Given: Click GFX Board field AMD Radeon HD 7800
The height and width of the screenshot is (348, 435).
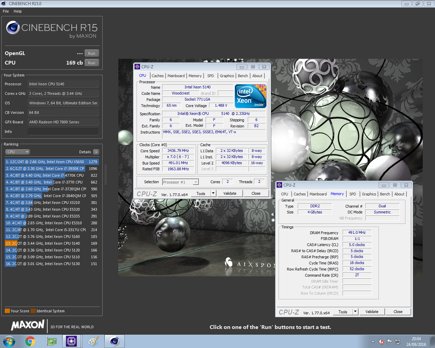Looking at the screenshot, I should coord(63,122).
